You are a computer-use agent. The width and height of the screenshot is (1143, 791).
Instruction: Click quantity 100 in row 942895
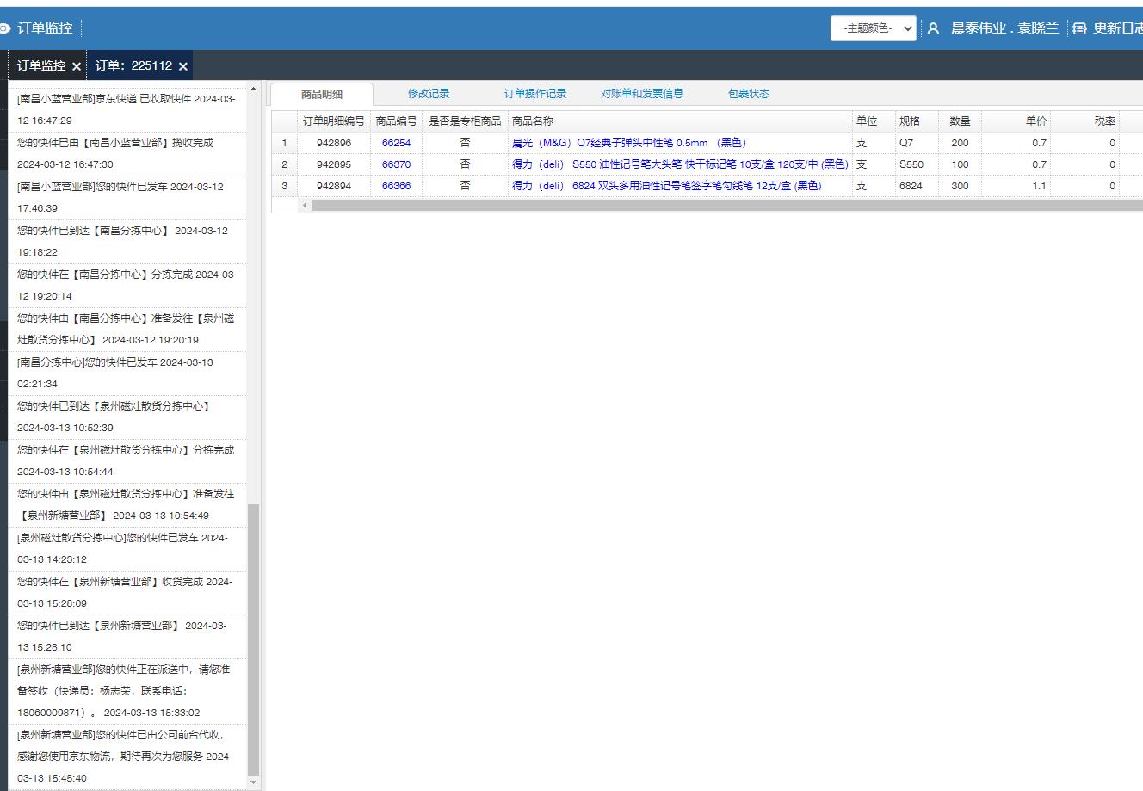pos(961,164)
